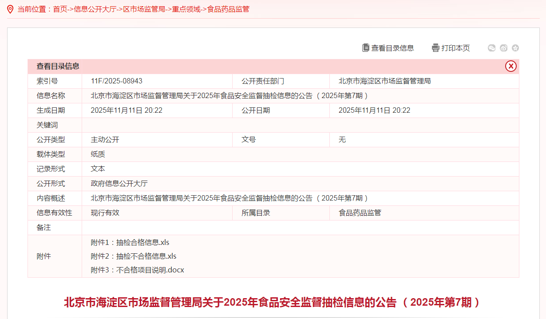
Task: Click the 查看目录信息 text link
Action: [393, 48]
